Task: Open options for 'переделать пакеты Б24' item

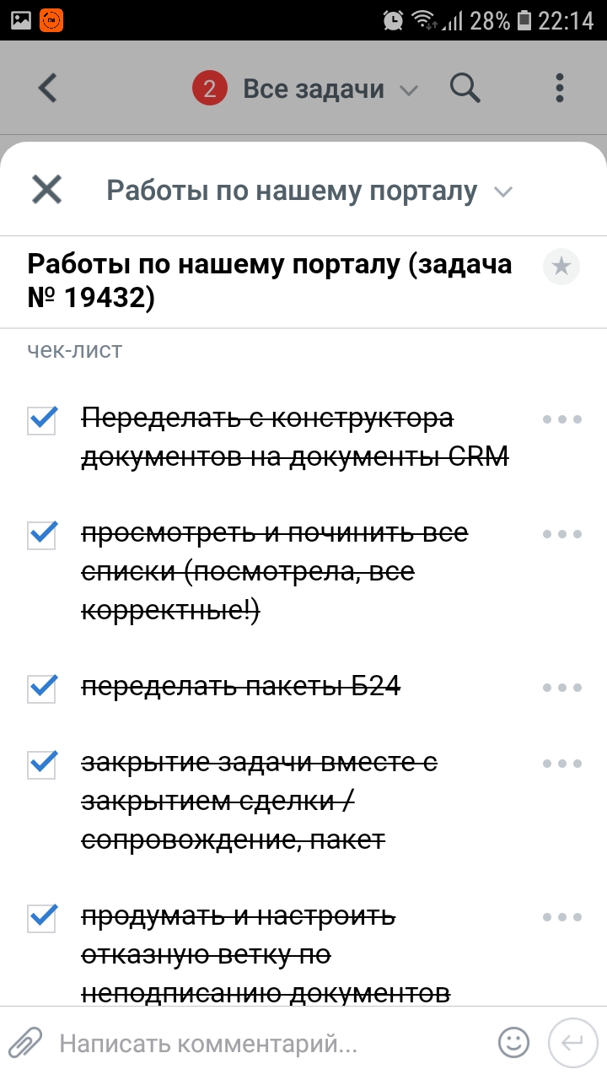Action: 562,688
